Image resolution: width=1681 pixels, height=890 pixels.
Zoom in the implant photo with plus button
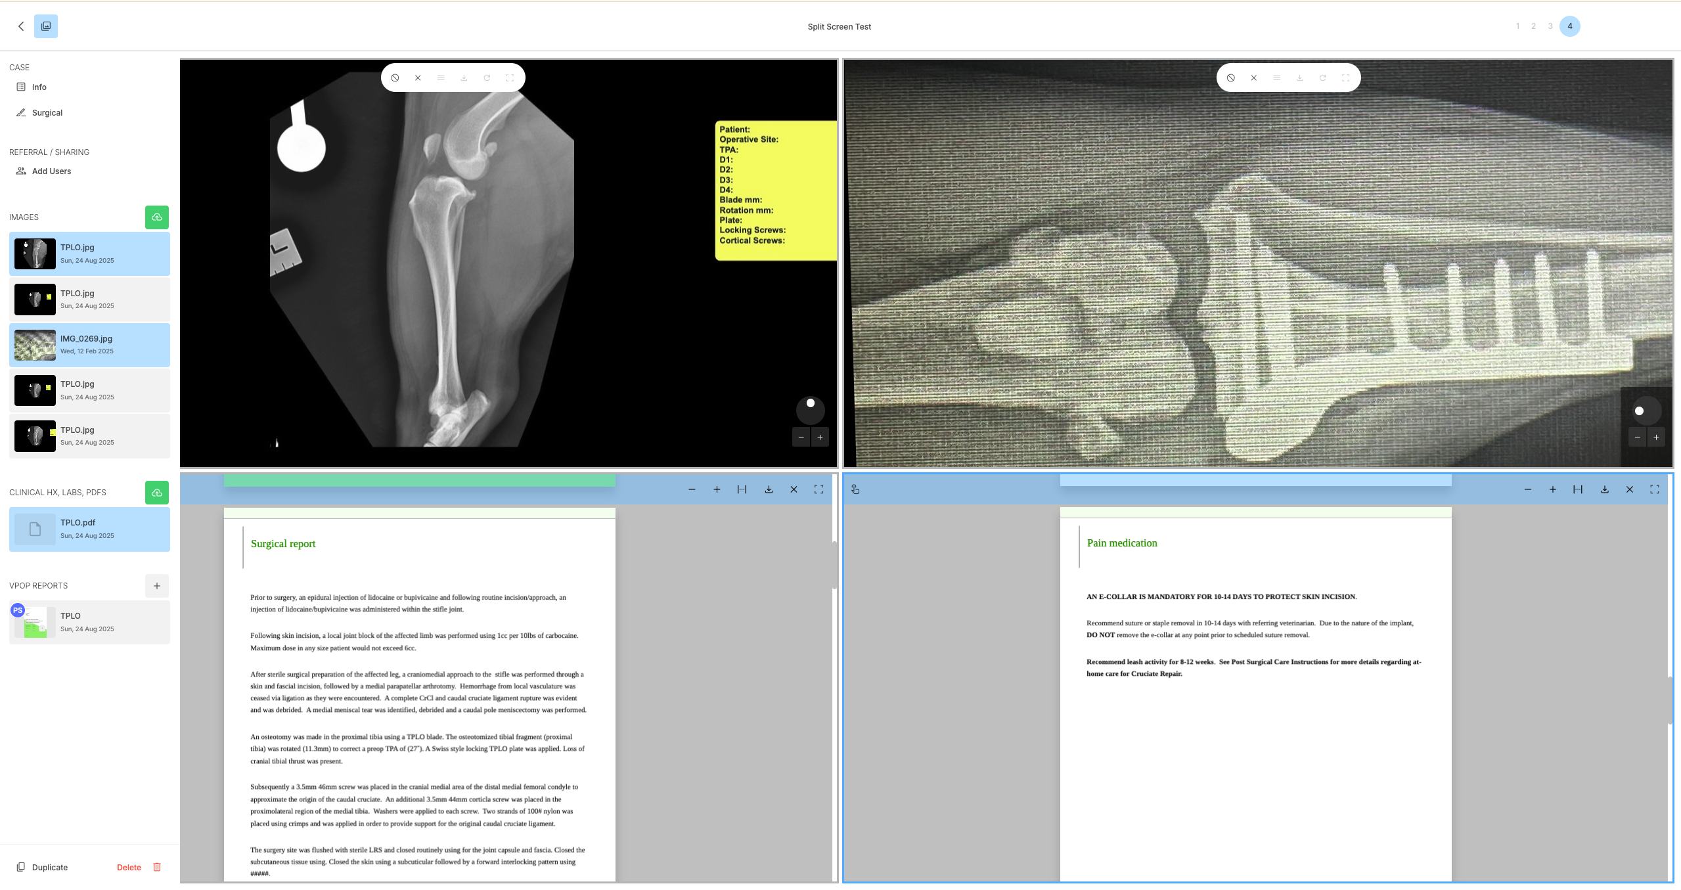pos(1656,437)
